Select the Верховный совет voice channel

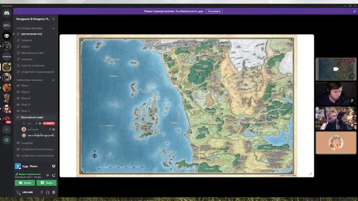coord(36,117)
